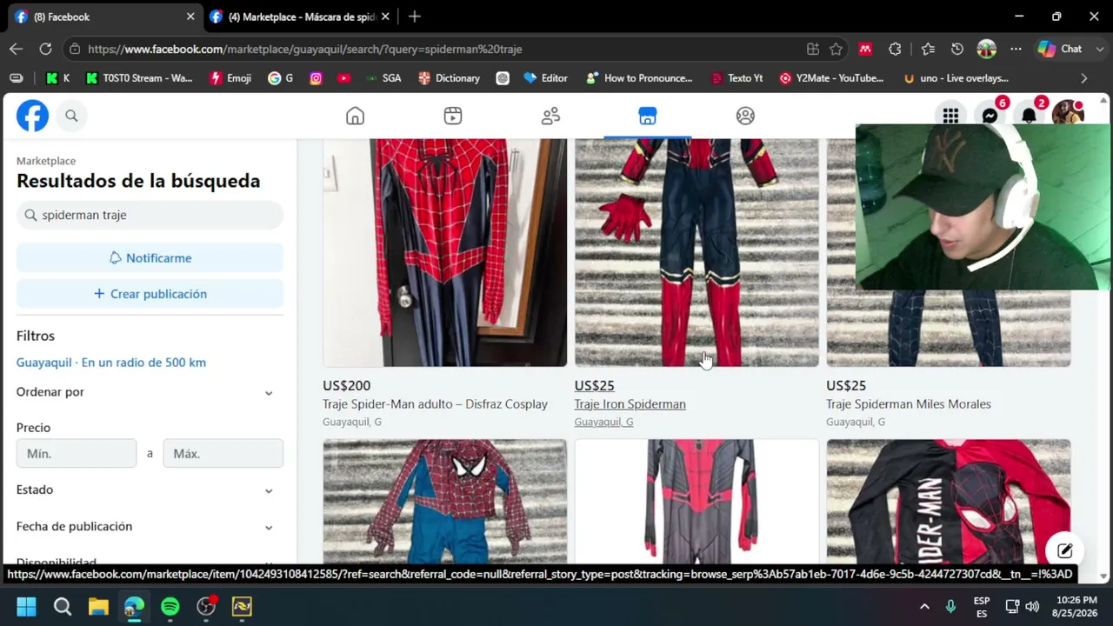Bookmark this page with the star
The height and width of the screenshot is (626, 1113).
point(836,50)
